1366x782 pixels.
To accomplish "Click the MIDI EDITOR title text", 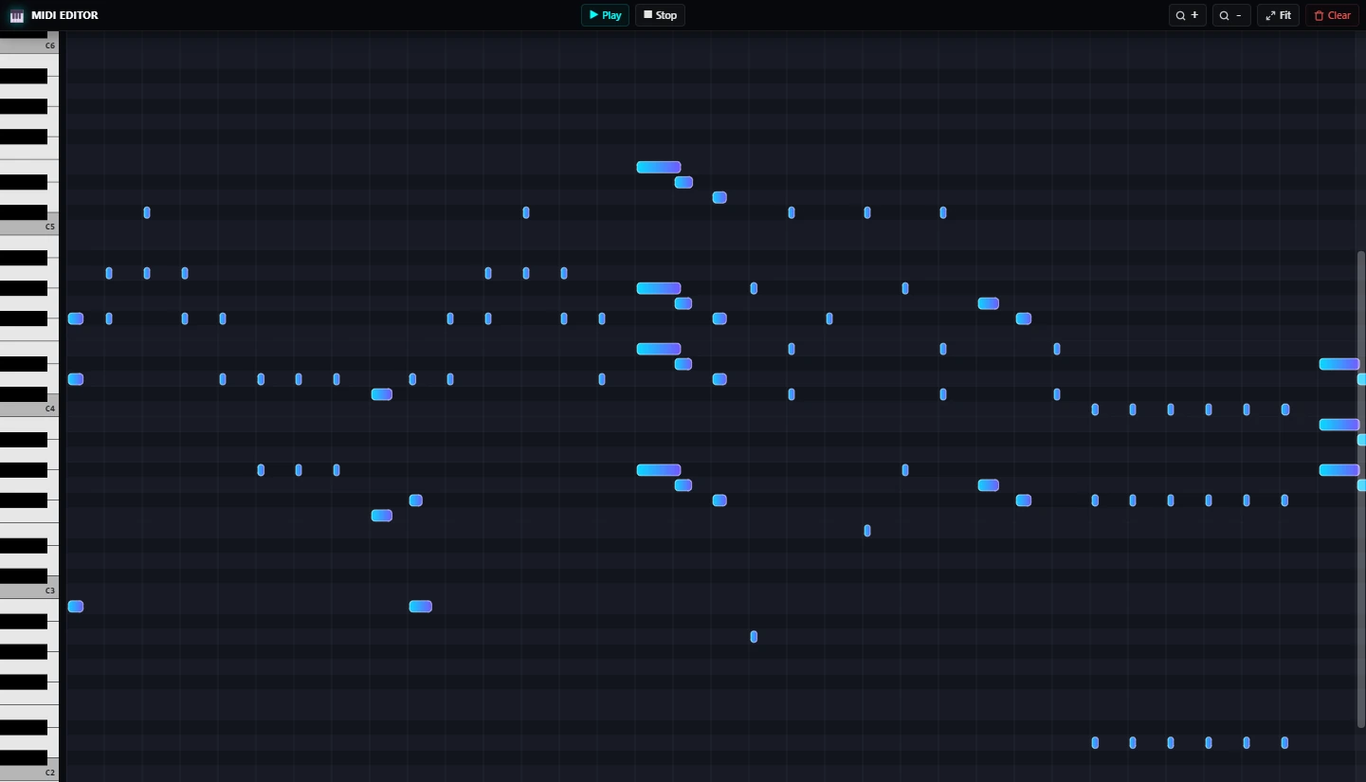I will click(64, 15).
